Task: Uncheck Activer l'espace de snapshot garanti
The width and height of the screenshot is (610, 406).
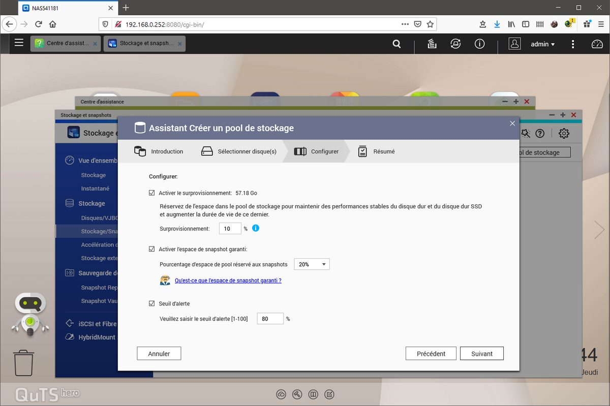Action: click(x=151, y=249)
